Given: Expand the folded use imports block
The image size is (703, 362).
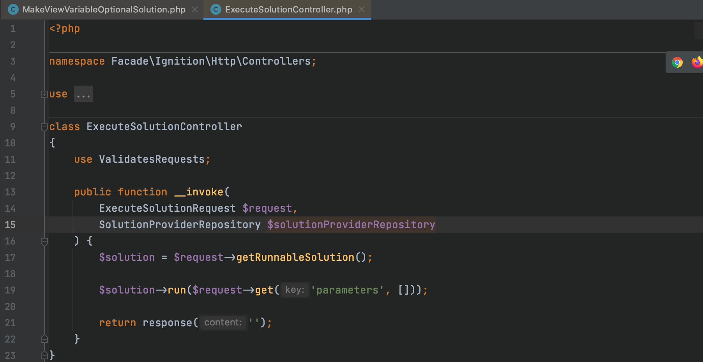Looking at the screenshot, I should [x=44, y=94].
